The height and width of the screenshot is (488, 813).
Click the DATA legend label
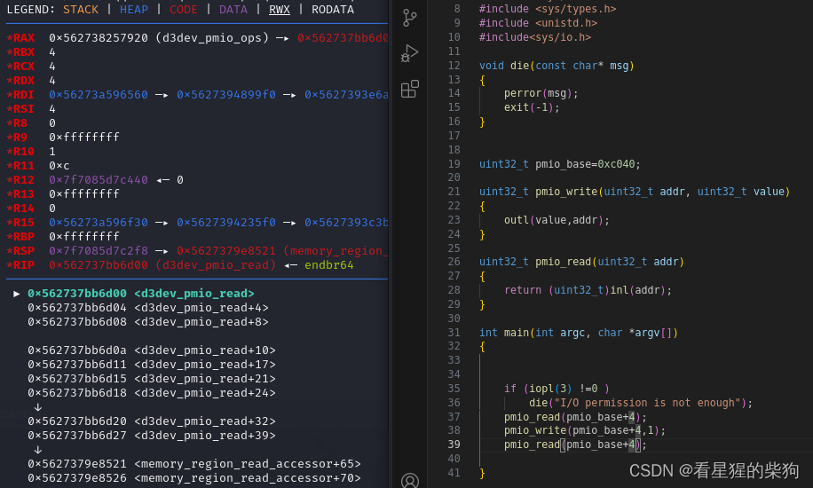point(233,10)
